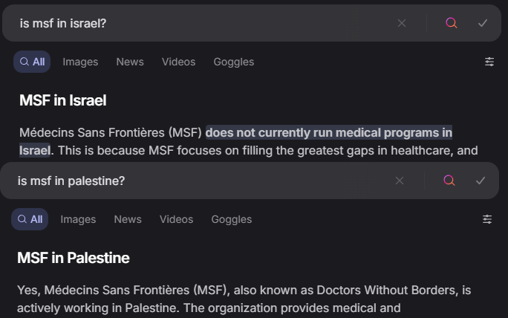Image resolution: width=508 pixels, height=318 pixels.
Task: Open filter settings for the Israel results
Action: click(x=489, y=62)
